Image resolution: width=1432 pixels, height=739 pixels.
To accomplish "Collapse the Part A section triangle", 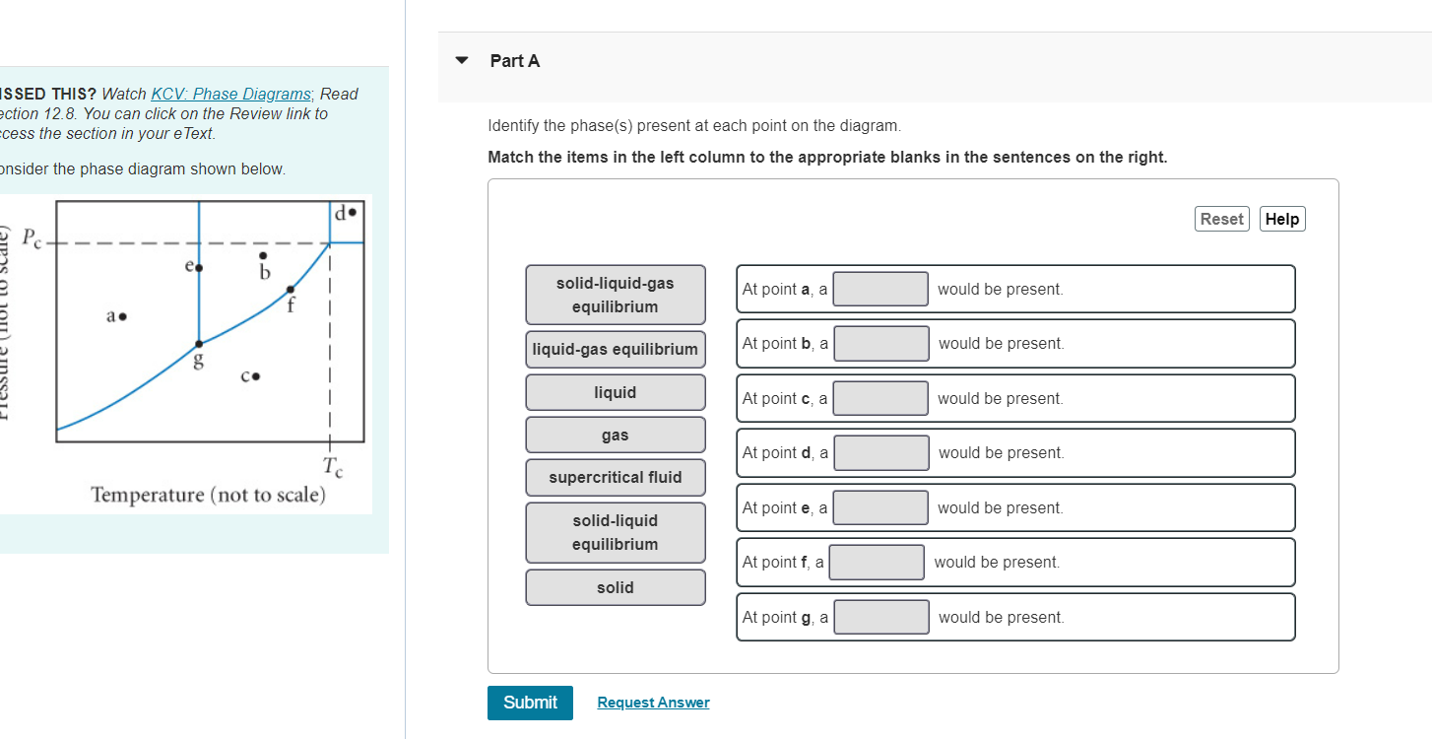I will [462, 60].
